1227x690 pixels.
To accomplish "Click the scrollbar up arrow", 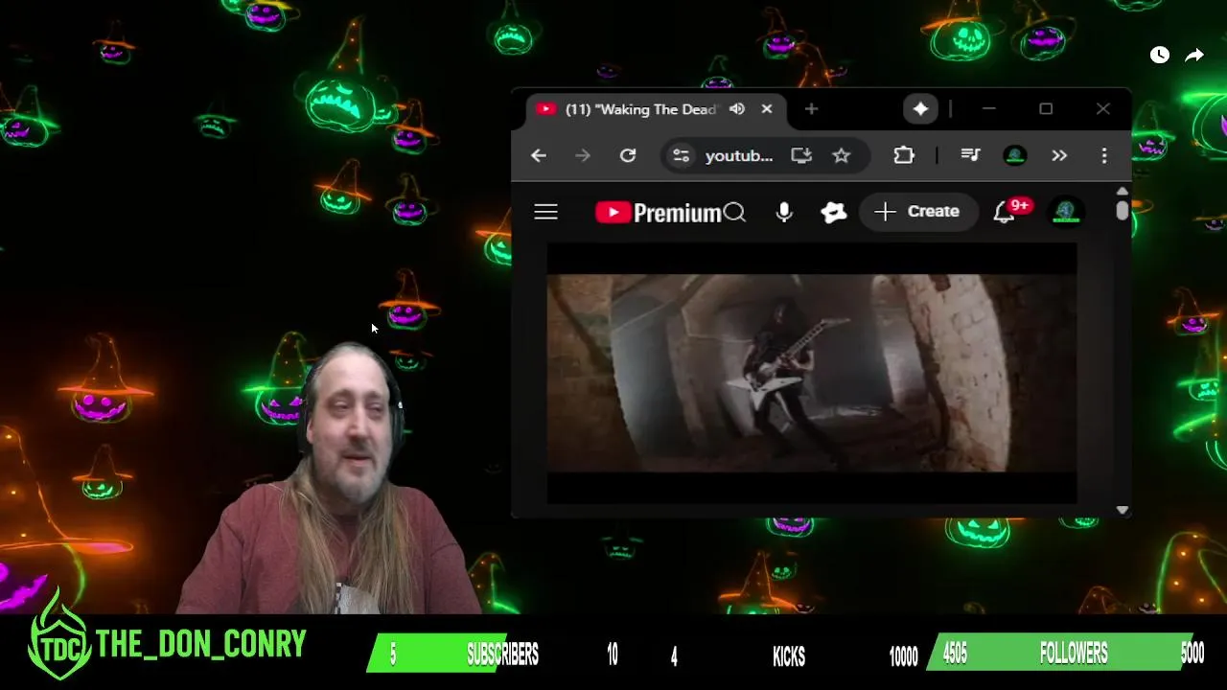I will 1123,191.
